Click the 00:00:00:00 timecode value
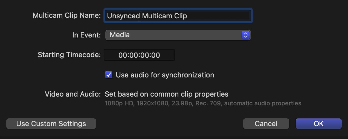The image size is (348, 139). tap(139, 55)
